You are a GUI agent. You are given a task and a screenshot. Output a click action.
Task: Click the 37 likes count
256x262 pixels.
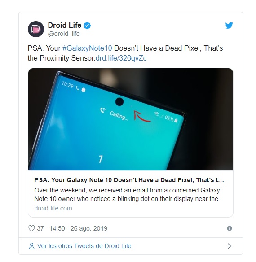pyautogui.click(x=40, y=228)
